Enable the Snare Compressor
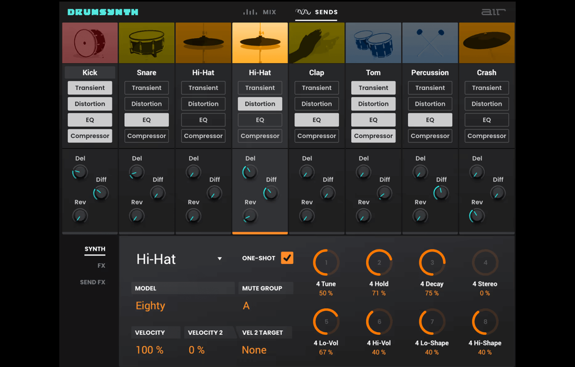This screenshot has height=367, width=575. [x=146, y=136]
